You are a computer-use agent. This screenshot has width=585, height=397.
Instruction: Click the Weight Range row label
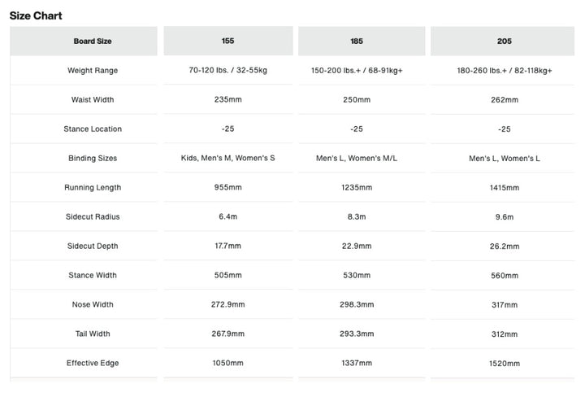pos(93,70)
